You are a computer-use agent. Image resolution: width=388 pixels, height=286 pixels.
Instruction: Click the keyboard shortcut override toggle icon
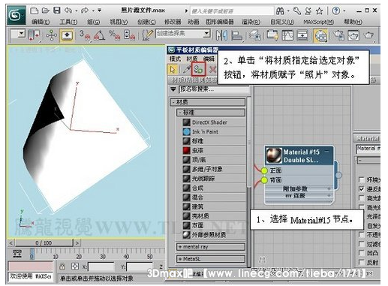[67, 35]
